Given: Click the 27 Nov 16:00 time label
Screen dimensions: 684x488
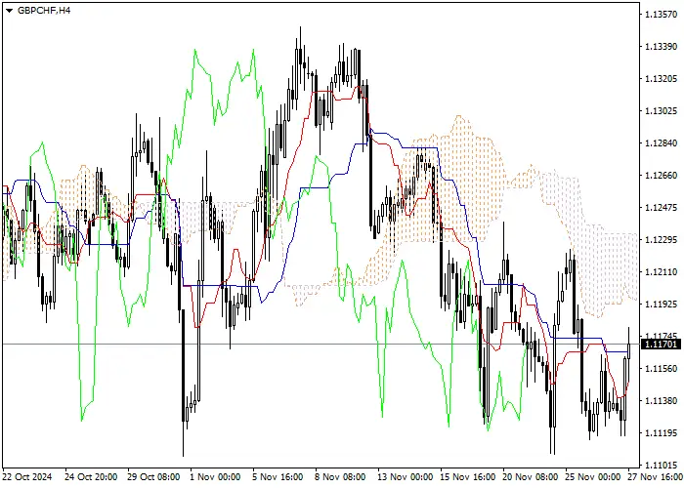Looking at the screenshot, I should click(x=656, y=477).
